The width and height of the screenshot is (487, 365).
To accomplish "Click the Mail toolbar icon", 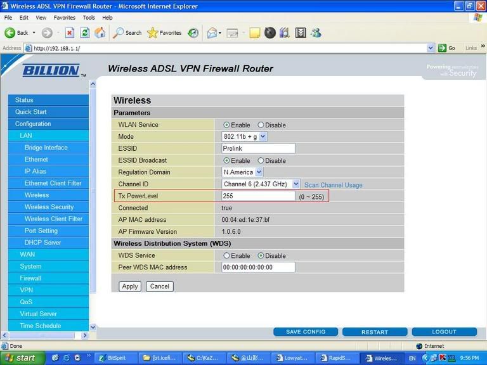I will click(212, 32).
